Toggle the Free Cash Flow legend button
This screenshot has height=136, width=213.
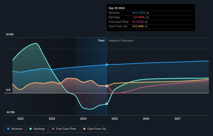click(x=64, y=129)
